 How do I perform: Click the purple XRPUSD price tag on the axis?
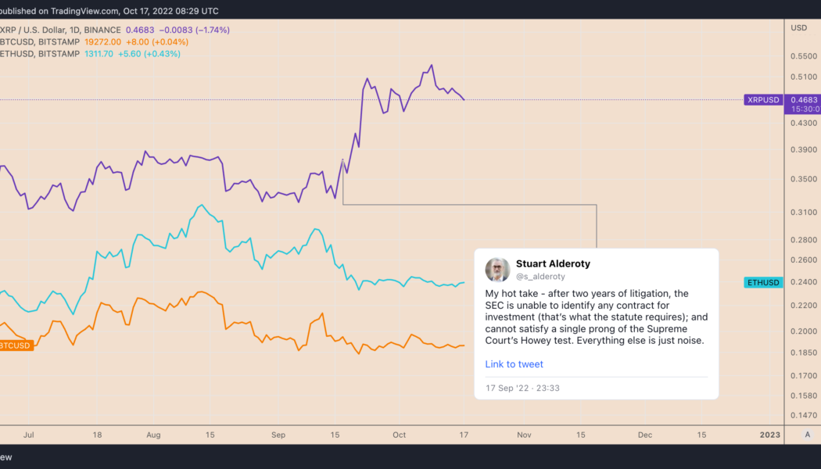coord(762,100)
